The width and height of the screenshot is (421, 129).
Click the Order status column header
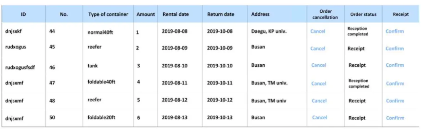[363, 14]
